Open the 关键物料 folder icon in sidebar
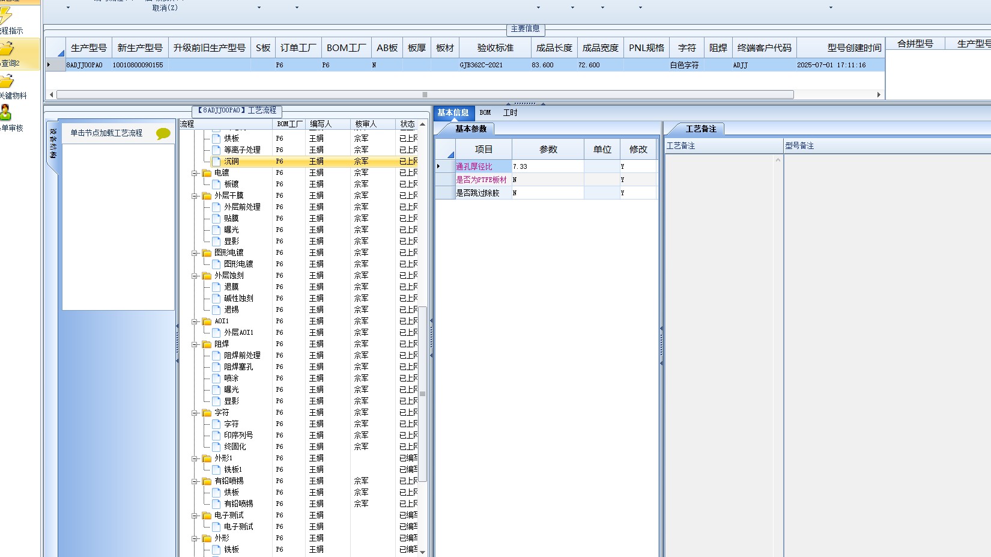The height and width of the screenshot is (557, 991). (7, 81)
